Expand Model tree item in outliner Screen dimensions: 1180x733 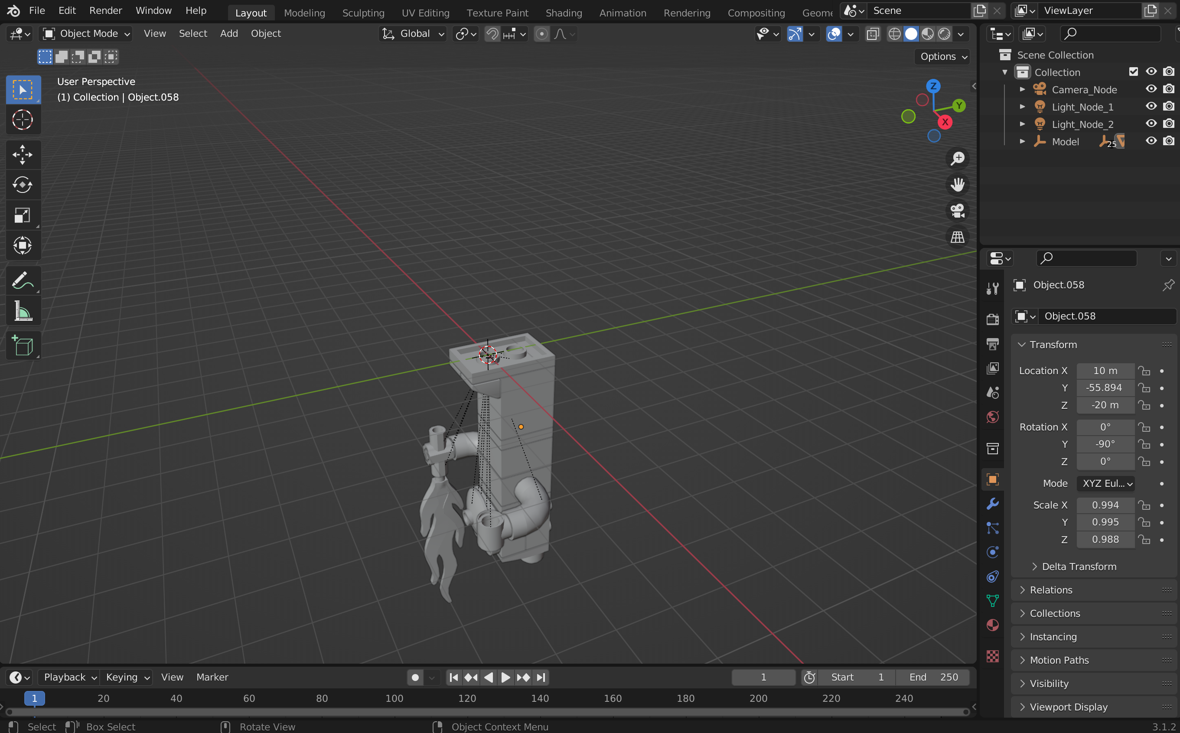(x=1022, y=142)
